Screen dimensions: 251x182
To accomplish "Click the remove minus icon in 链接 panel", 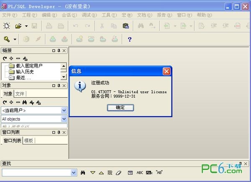I will point(18,58).
